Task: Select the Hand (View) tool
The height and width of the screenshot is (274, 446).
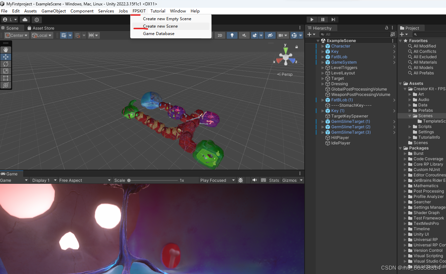Action: 6,50
